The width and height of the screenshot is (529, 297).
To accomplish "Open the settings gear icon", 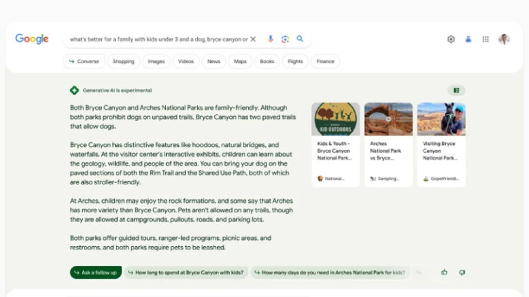I will pos(451,39).
